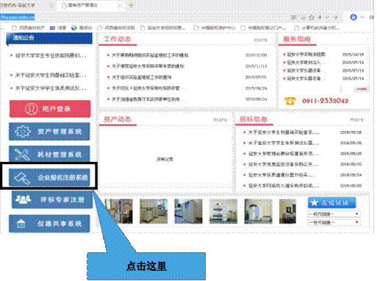Click the phone number 0911-2332042
This screenshot has width=377, height=281.
pos(325,101)
